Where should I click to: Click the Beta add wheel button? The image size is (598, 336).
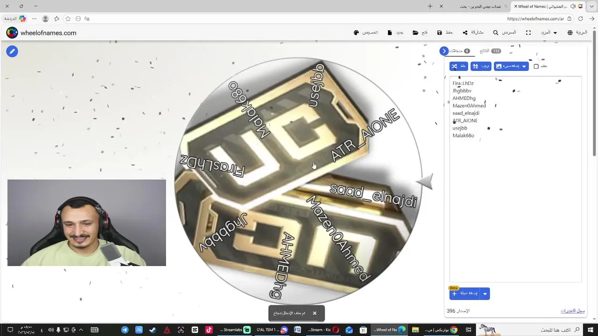tap(465, 294)
